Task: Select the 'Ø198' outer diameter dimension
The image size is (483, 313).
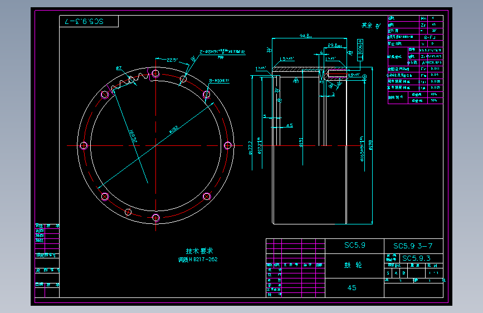Action: coord(370,145)
